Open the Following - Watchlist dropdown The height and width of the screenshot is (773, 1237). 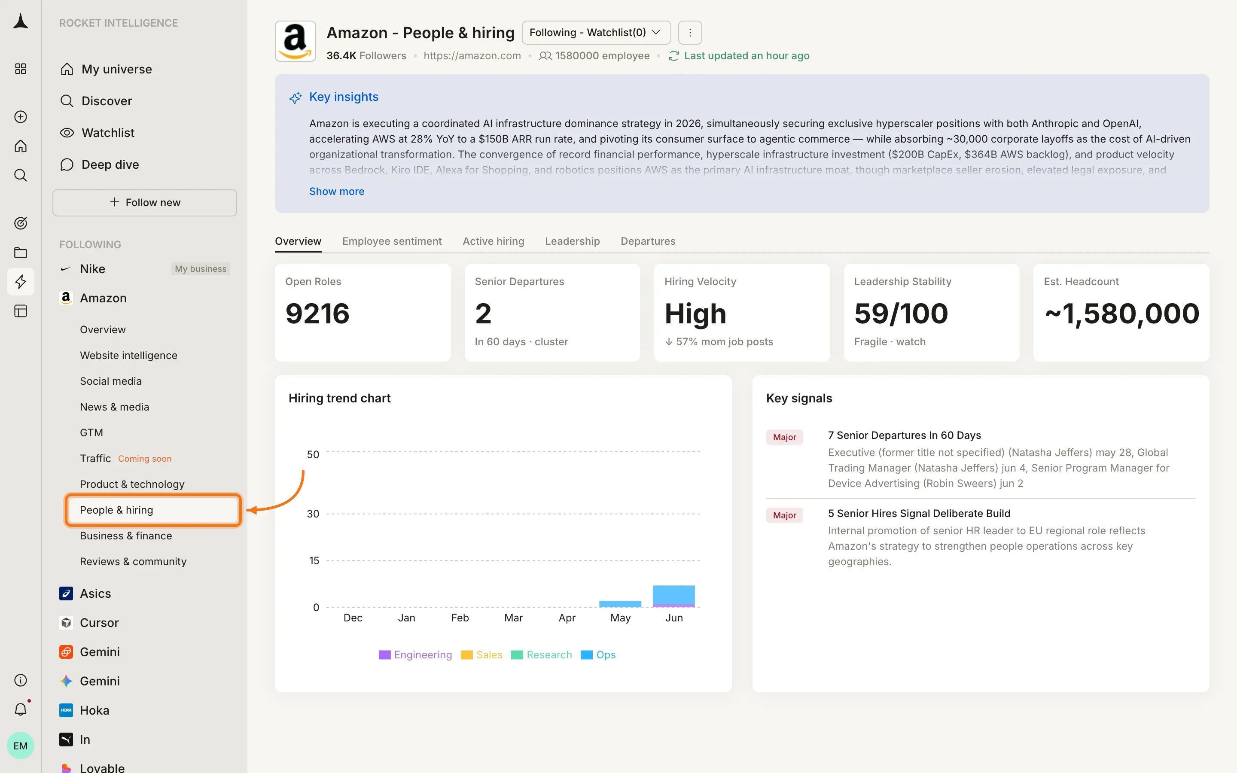coord(596,33)
